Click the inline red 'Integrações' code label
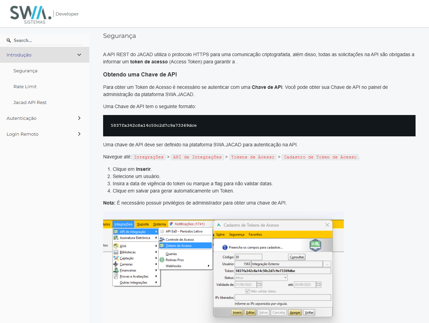 (x=149, y=157)
